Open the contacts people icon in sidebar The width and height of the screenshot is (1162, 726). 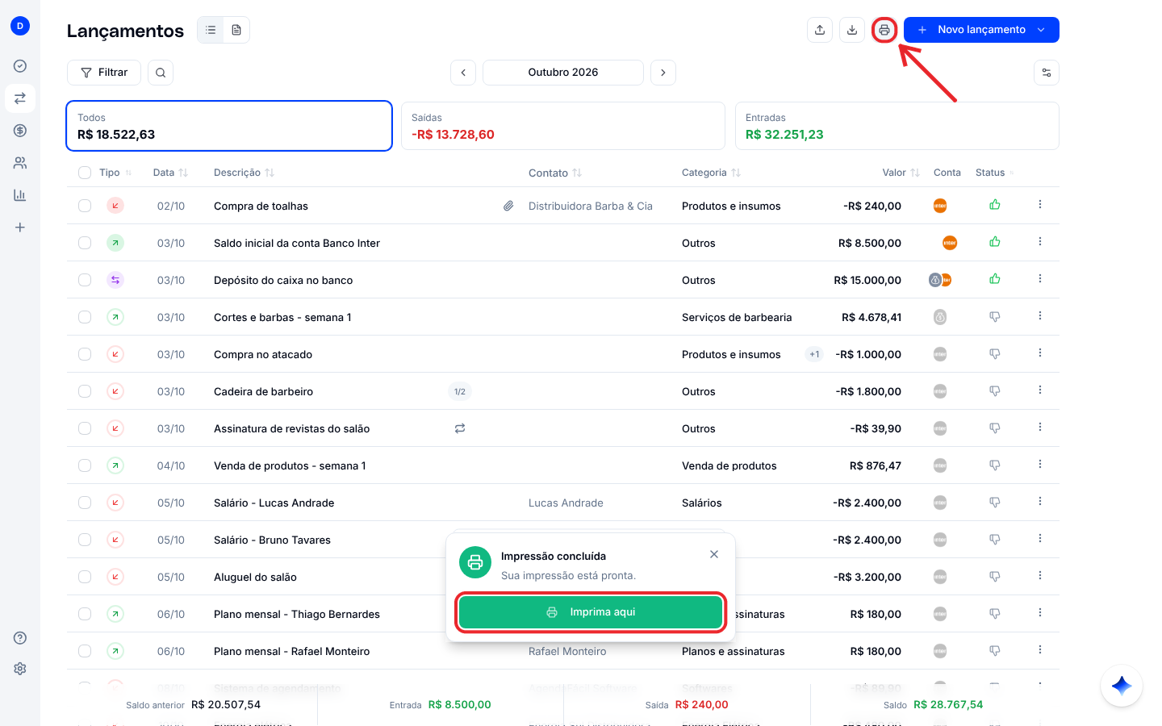(x=20, y=163)
